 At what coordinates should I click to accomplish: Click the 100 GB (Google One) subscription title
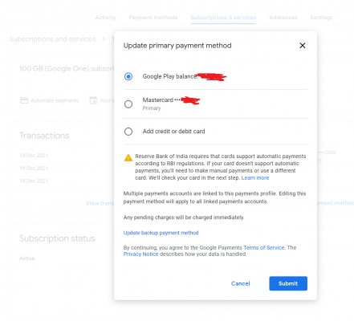[x=67, y=69]
